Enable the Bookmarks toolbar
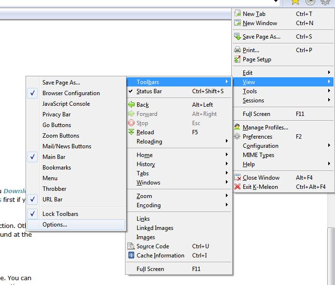 point(76,168)
